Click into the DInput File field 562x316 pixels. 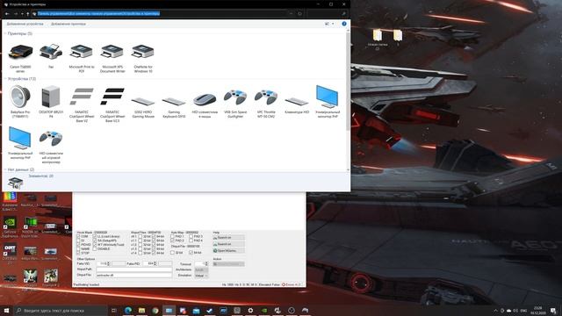click(134, 275)
